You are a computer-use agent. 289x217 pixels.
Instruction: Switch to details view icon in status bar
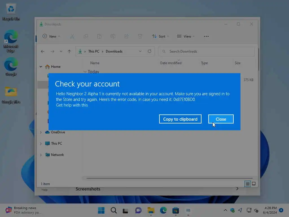tap(248, 184)
